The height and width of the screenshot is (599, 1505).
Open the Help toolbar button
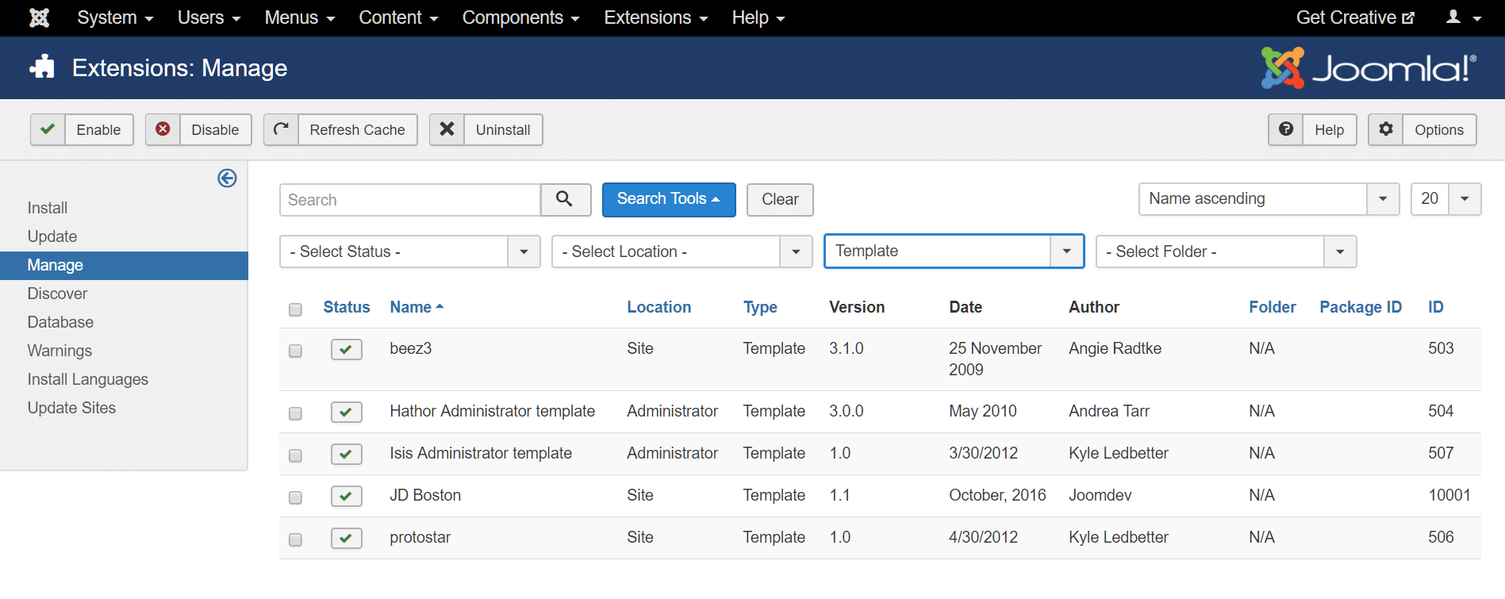pyautogui.click(x=1312, y=130)
